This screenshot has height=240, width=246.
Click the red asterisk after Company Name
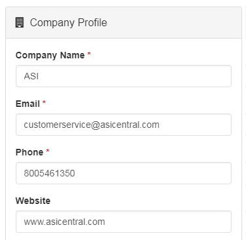(89, 54)
